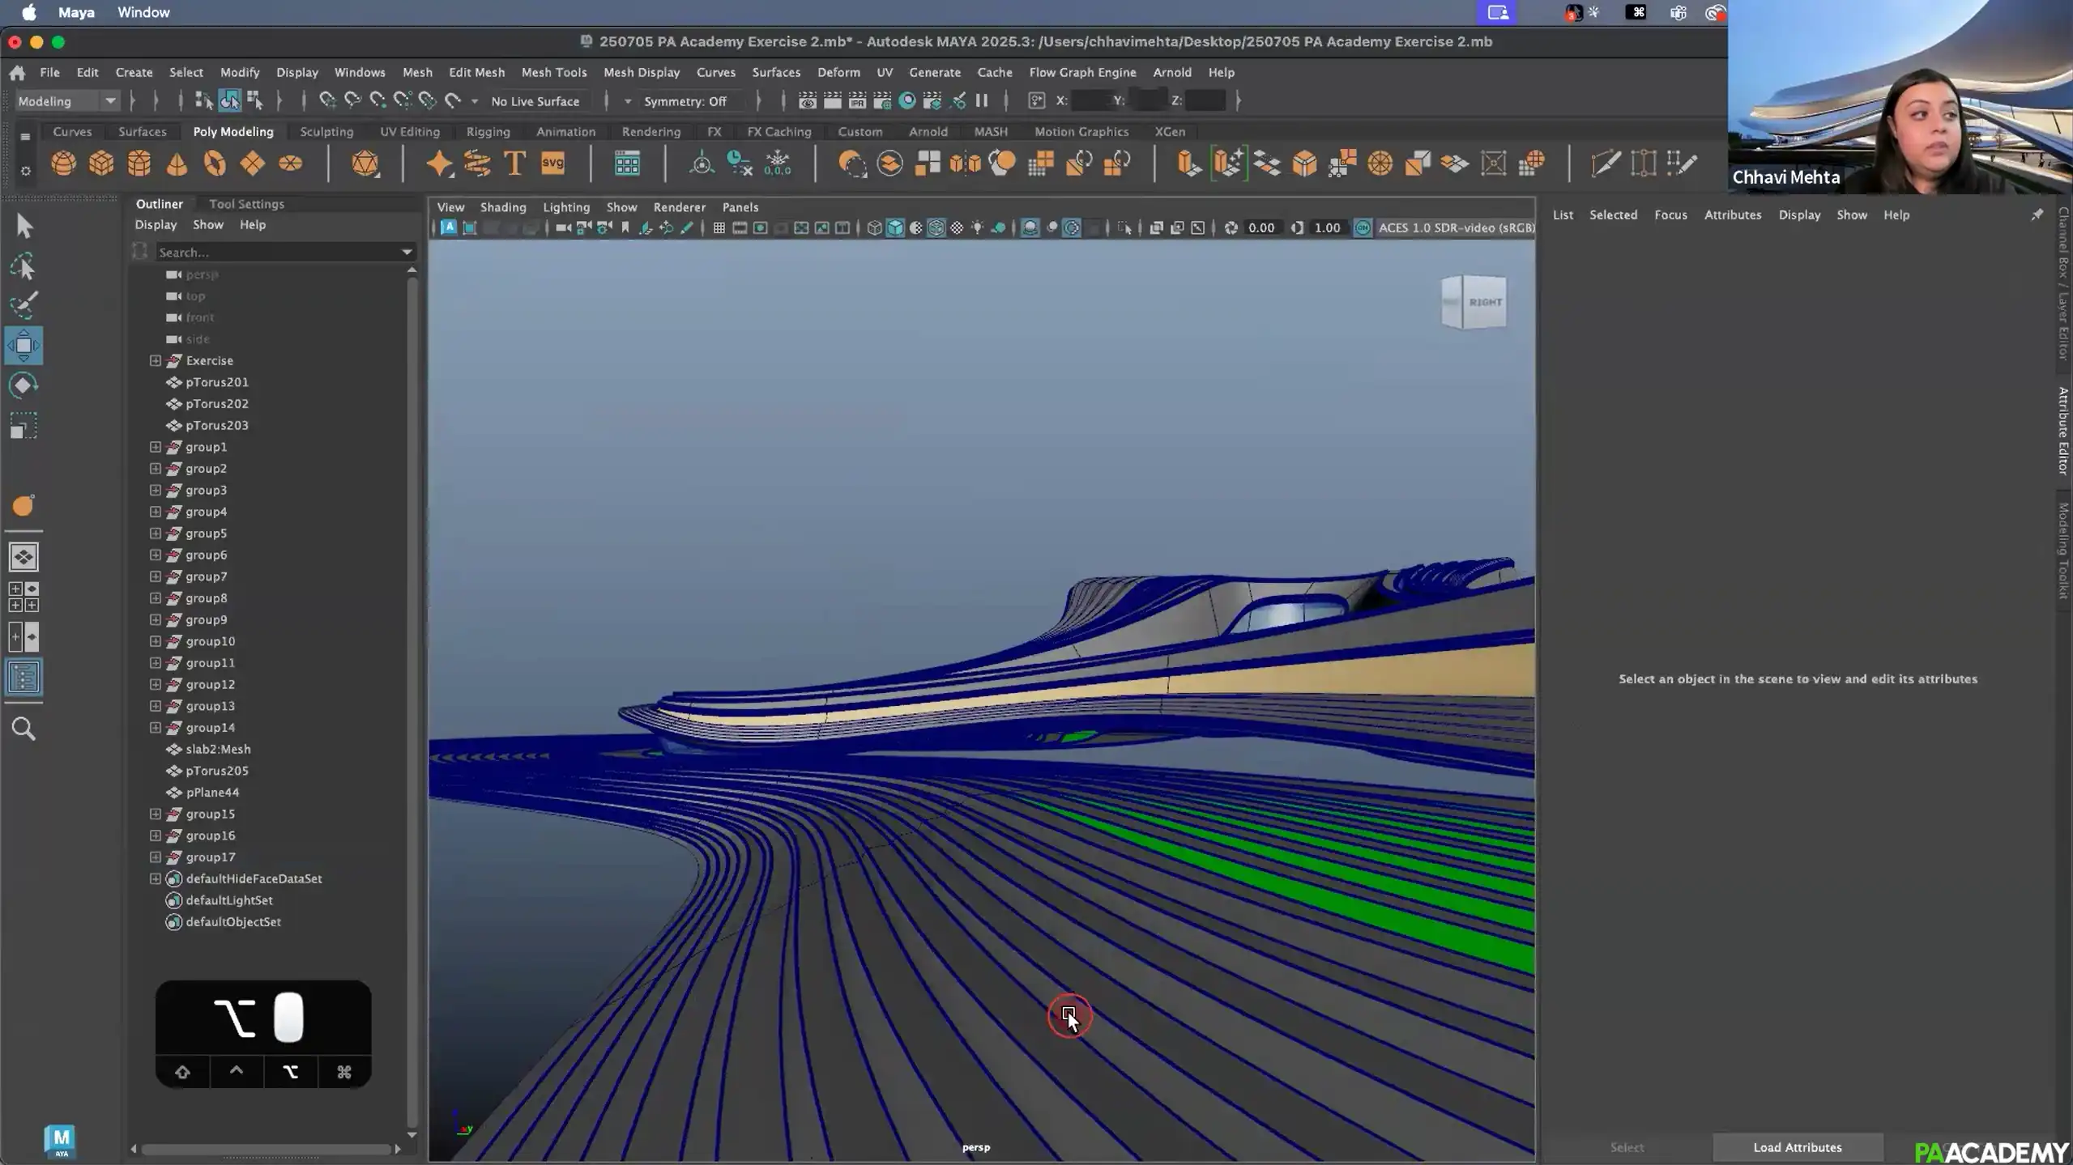Switch to the Sculpting shelf tab
The image size is (2073, 1165).
pyautogui.click(x=326, y=132)
